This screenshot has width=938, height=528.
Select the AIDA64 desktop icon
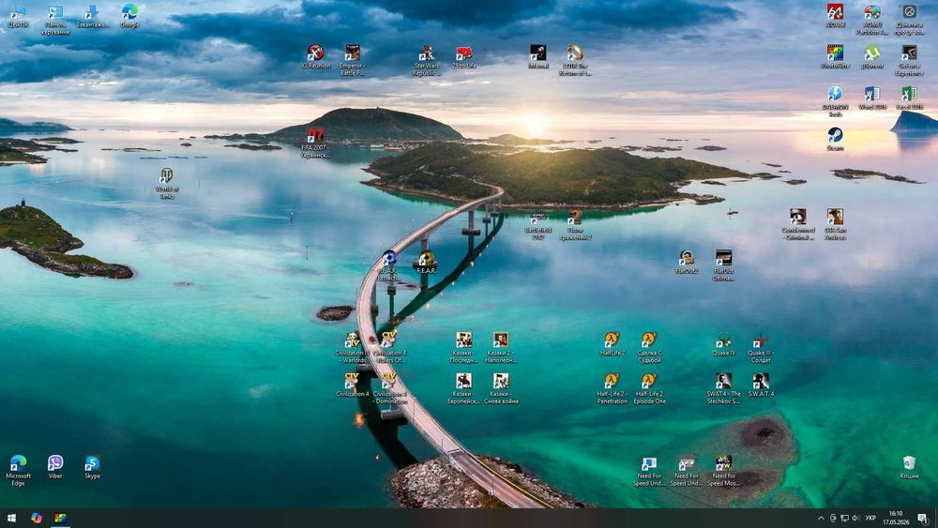(835, 16)
